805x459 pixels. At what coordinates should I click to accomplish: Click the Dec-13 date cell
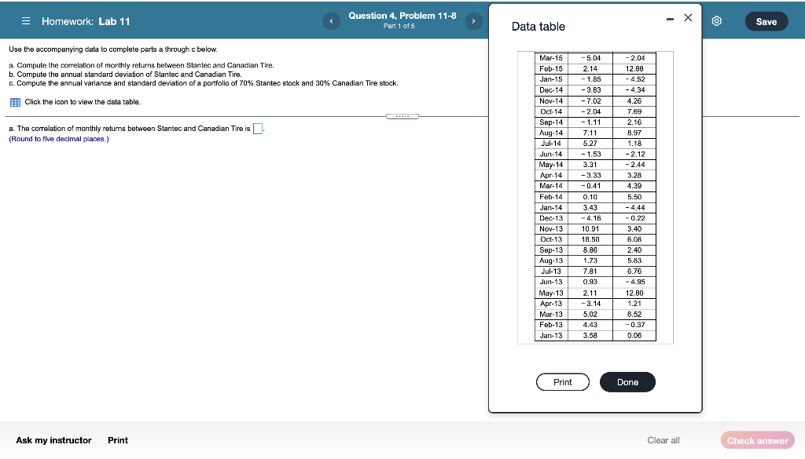tap(551, 218)
